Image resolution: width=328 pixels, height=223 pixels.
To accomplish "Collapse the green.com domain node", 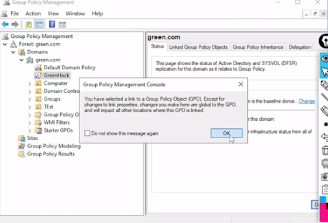I will pos(21,60).
